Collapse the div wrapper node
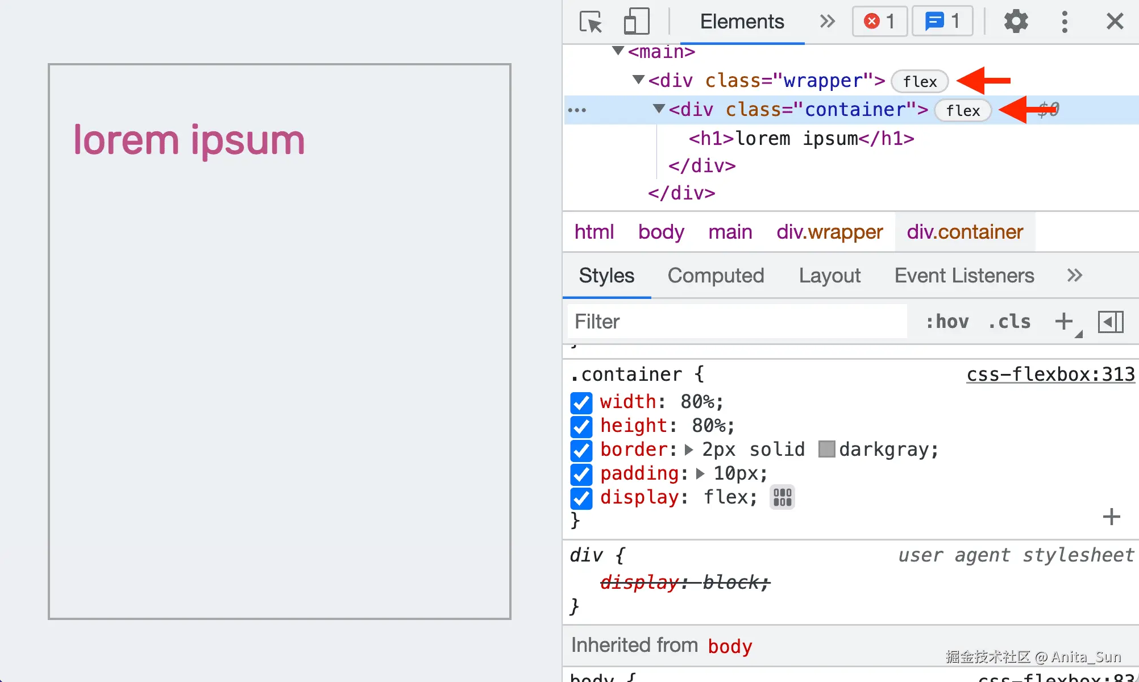1139x682 pixels. pos(639,80)
